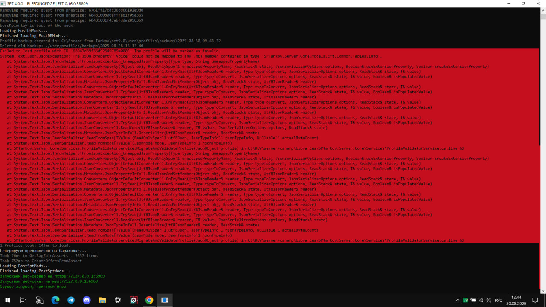Switch input language via РУС indicator
This screenshot has width=546, height=307.
pyautogui.click(x=498, y=300)
